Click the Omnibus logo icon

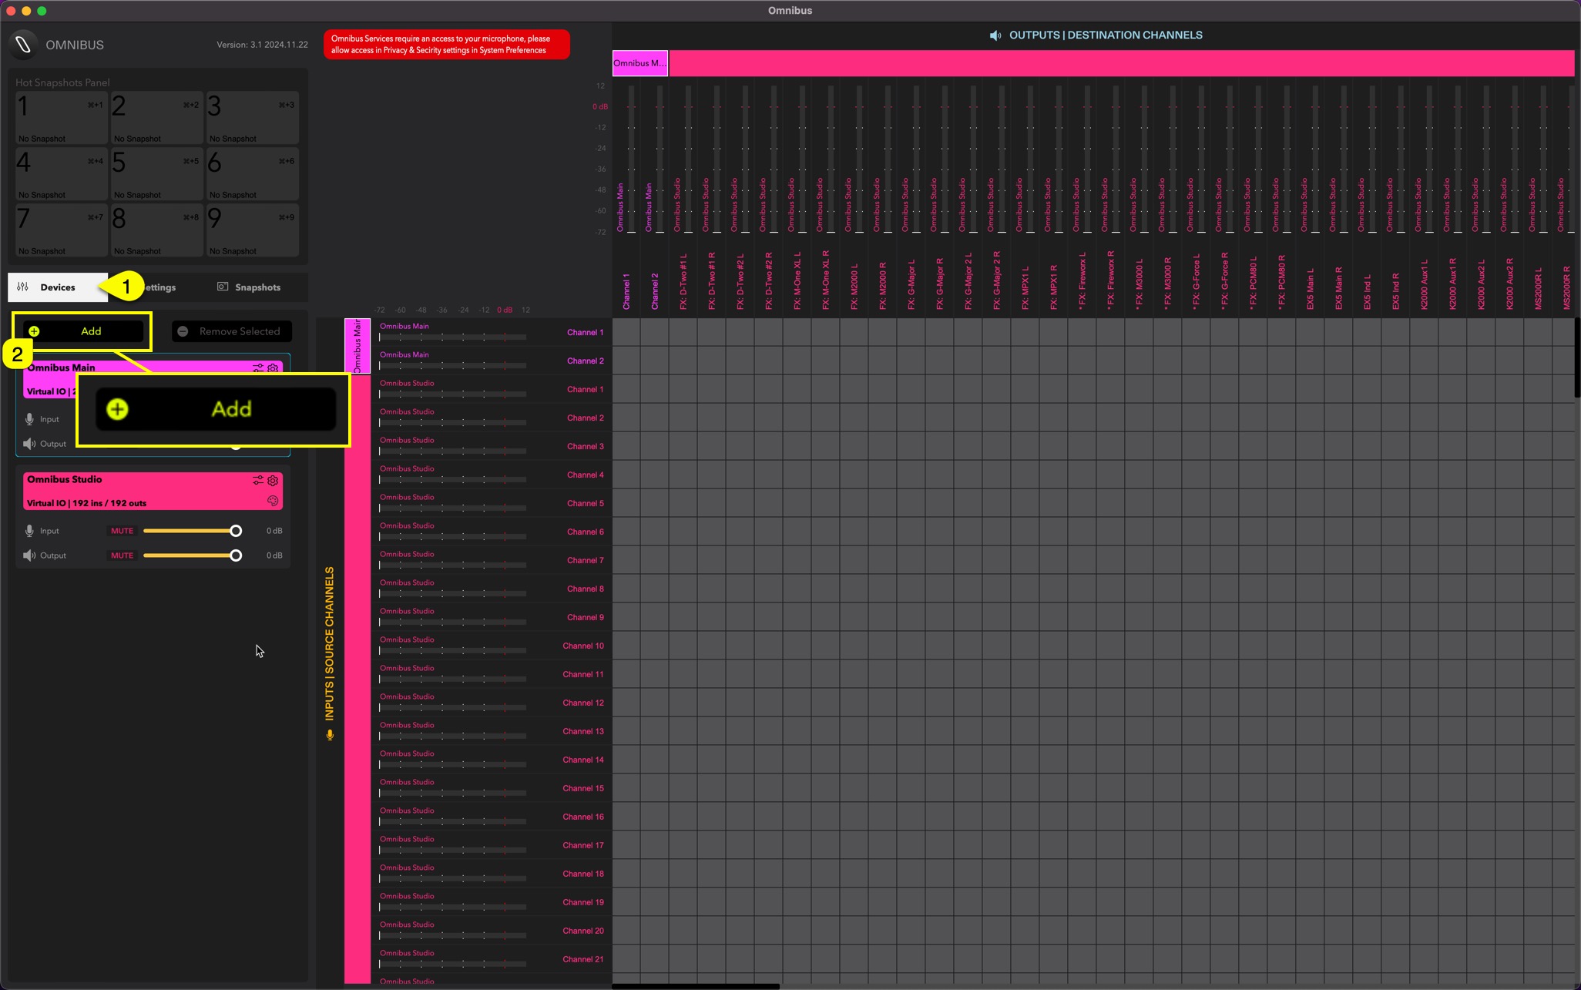23,45
